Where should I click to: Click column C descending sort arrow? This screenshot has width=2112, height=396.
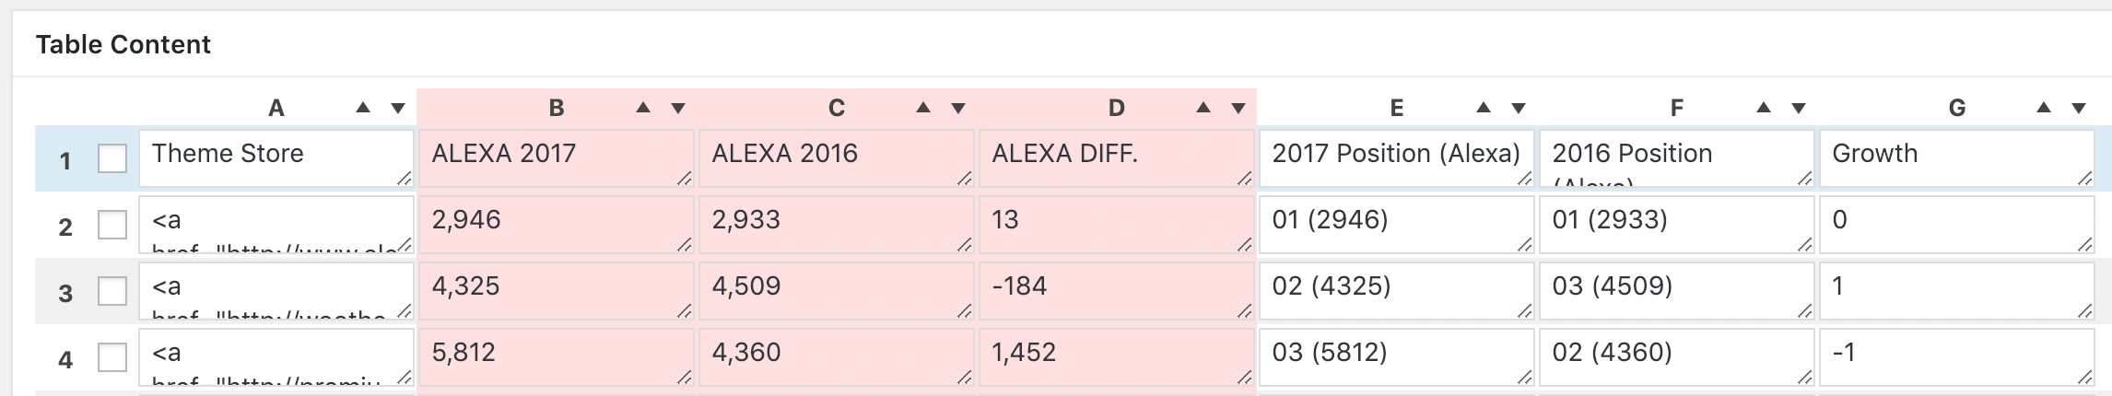(958, 109)
